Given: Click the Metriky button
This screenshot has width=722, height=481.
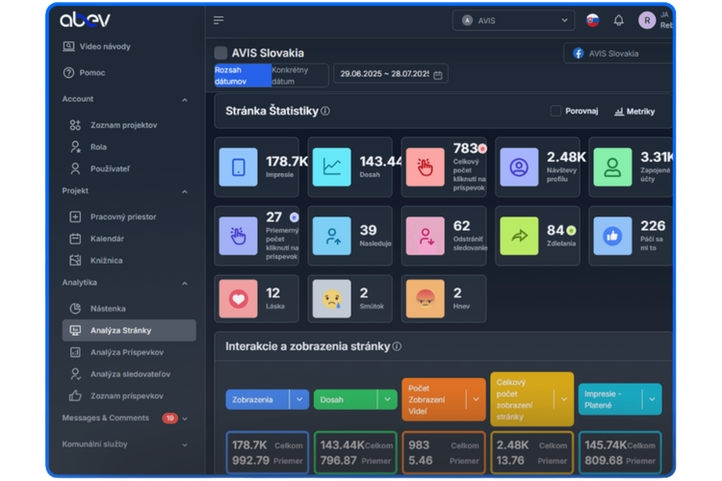Looking at the screenshot, I should (x=634, y=112).
